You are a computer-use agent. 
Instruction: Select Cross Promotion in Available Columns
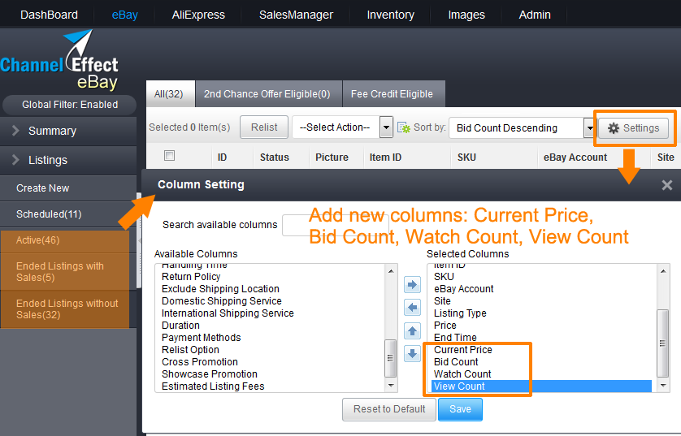[x=200, y=362]
